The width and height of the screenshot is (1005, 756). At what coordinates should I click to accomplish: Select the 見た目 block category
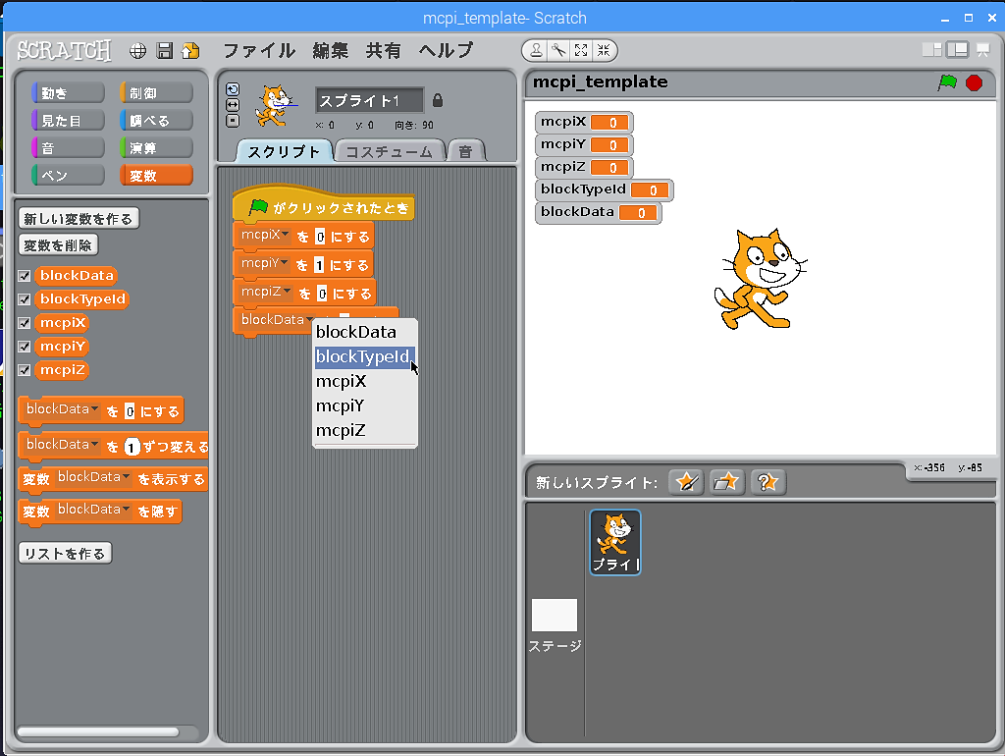[68, 121]
